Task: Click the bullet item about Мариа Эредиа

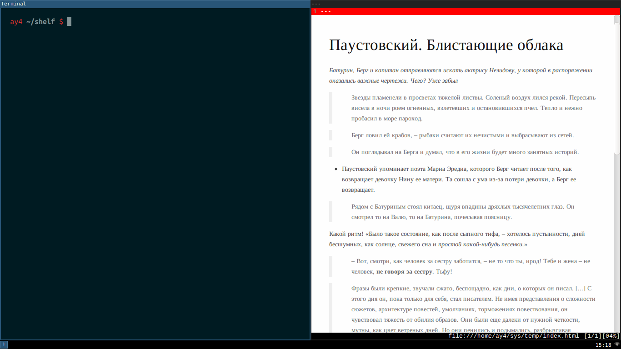Action: pos(459,179)
